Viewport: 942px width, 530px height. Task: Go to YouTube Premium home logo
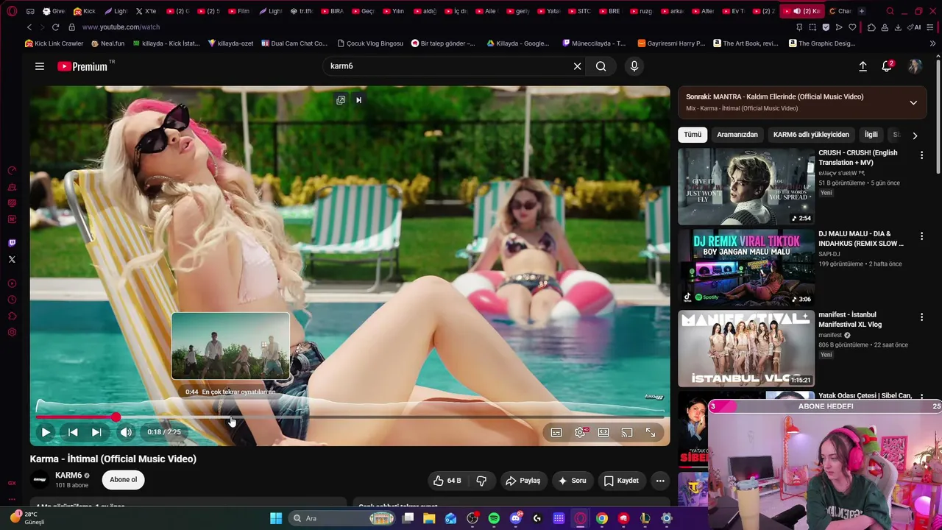(x=82, y=66)
